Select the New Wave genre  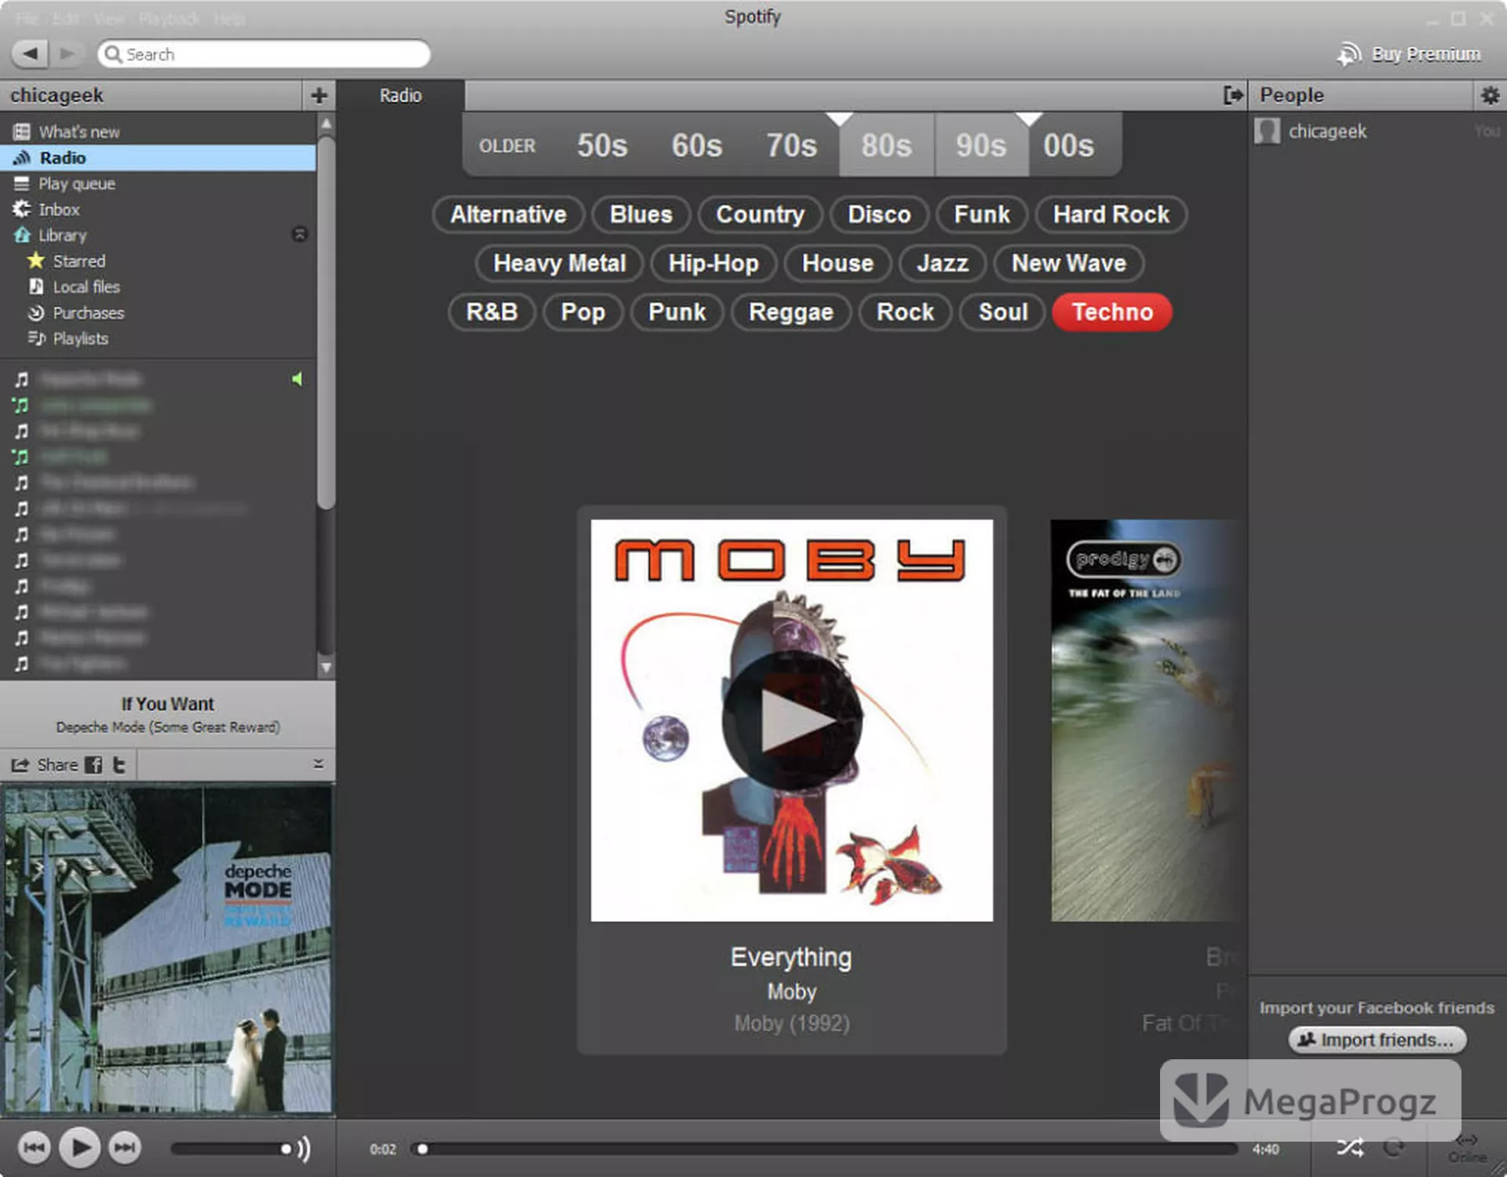click(1068, 263)
